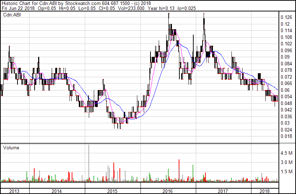Click the 'Stockwatch.com' text in header
This screenshot has width=296, height=194.
point(83,4)
